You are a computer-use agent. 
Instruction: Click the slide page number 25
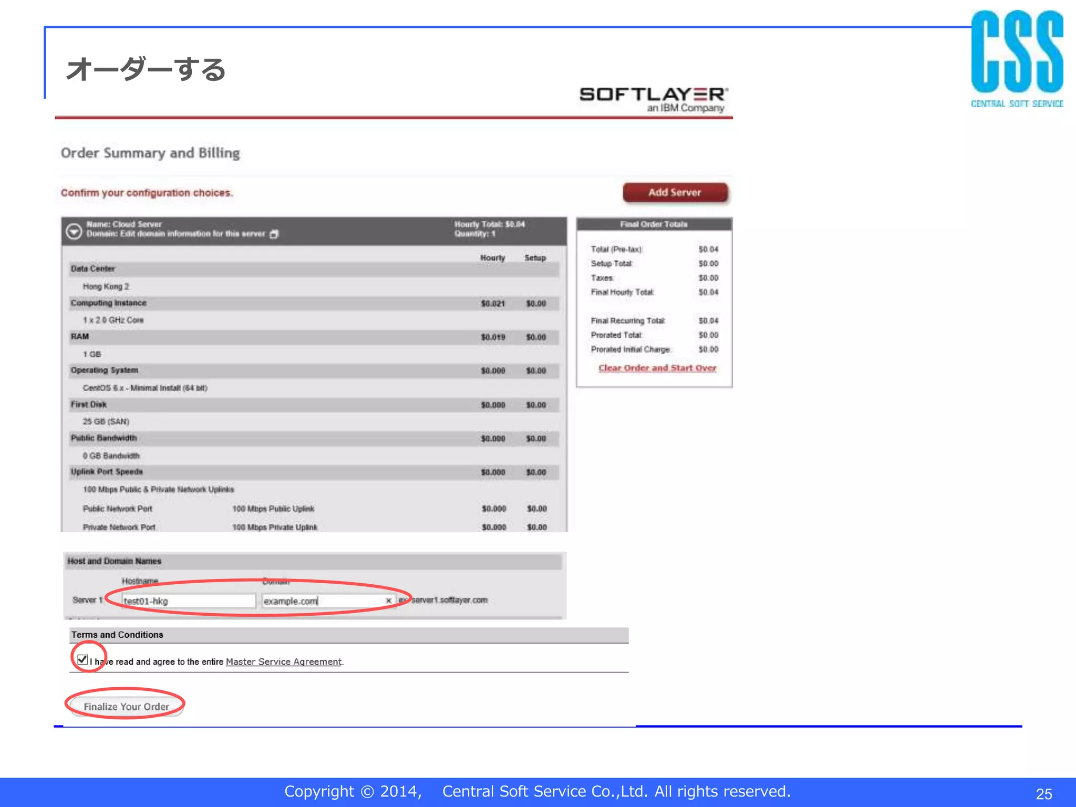point(1044,794)
